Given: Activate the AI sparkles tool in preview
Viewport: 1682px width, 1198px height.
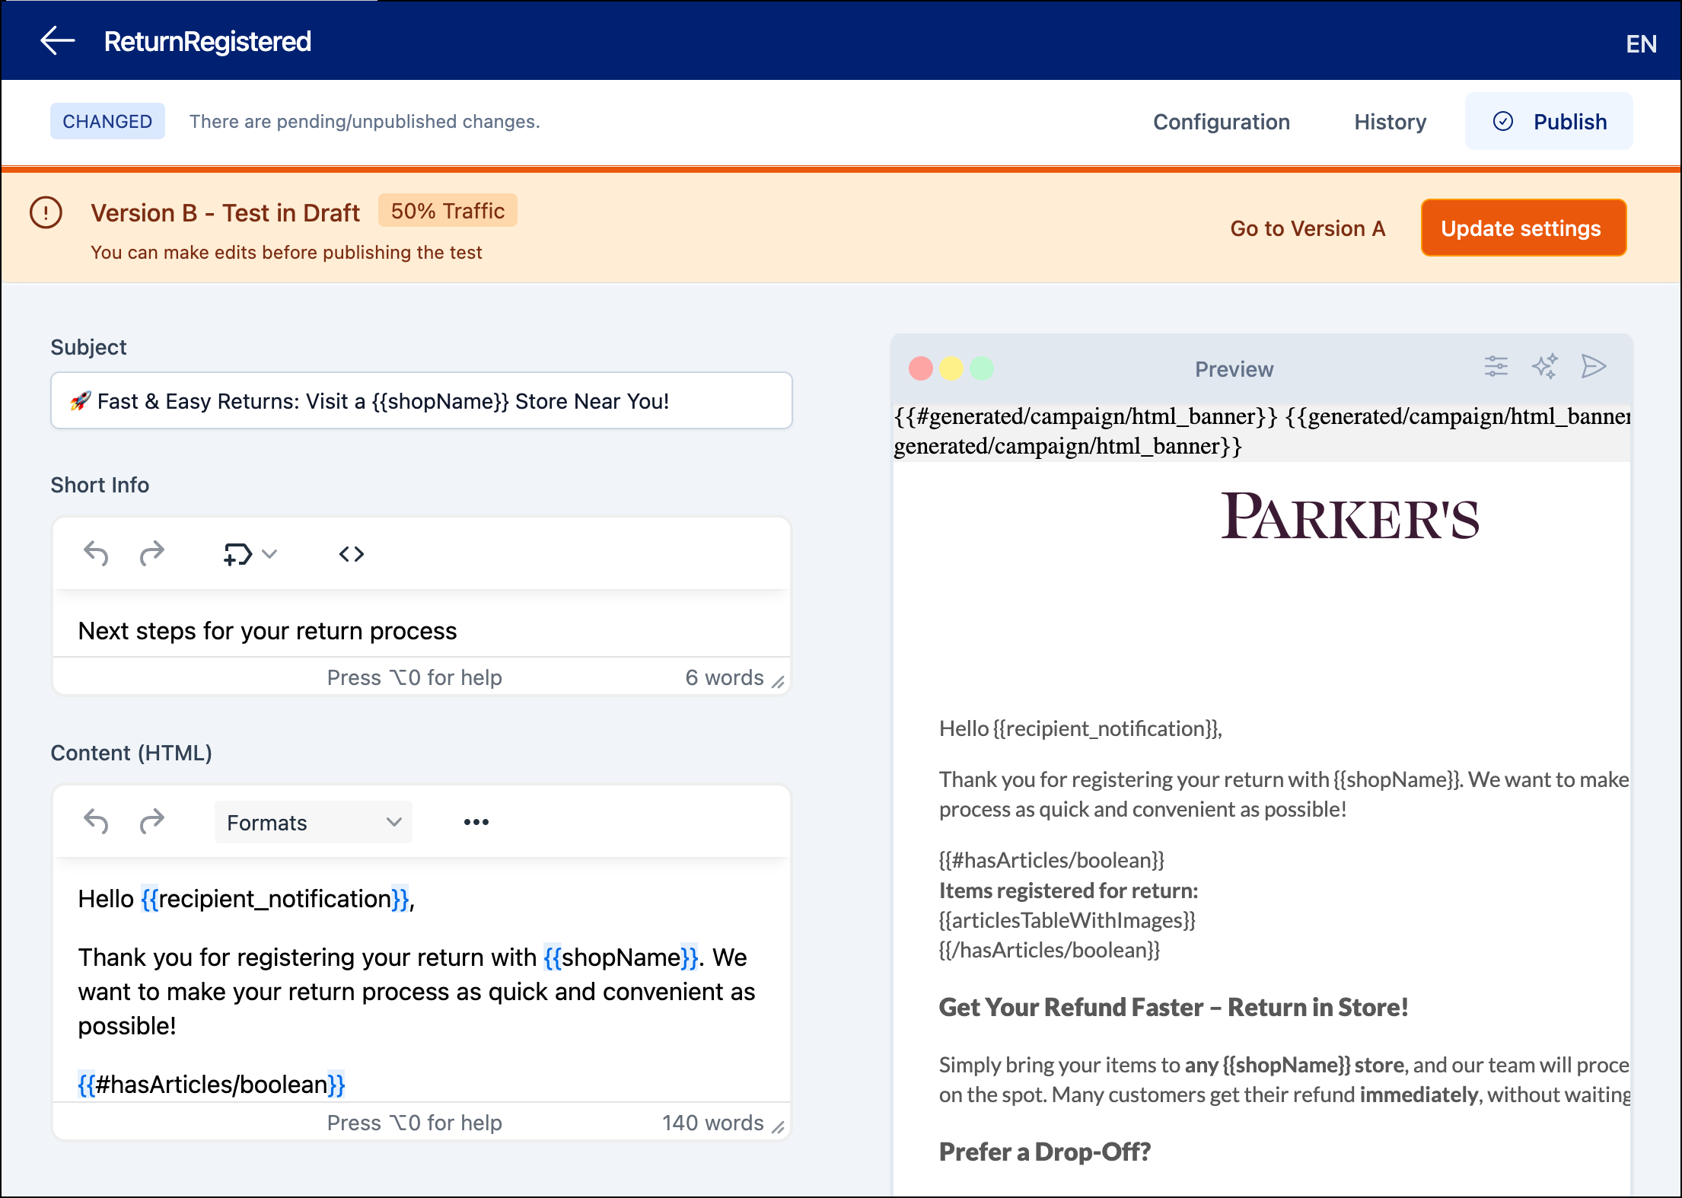Looking at the screenshot, I should coord(1545,366).
